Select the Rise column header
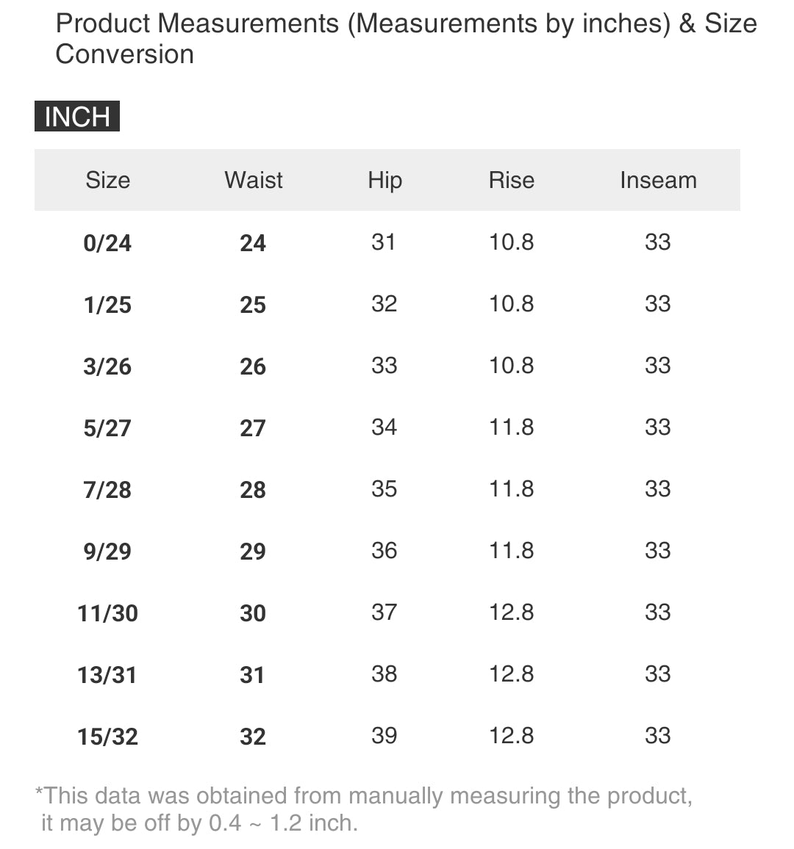Viewport: 794px width, 849px height. pyautogui.click(x=511, y=180)
